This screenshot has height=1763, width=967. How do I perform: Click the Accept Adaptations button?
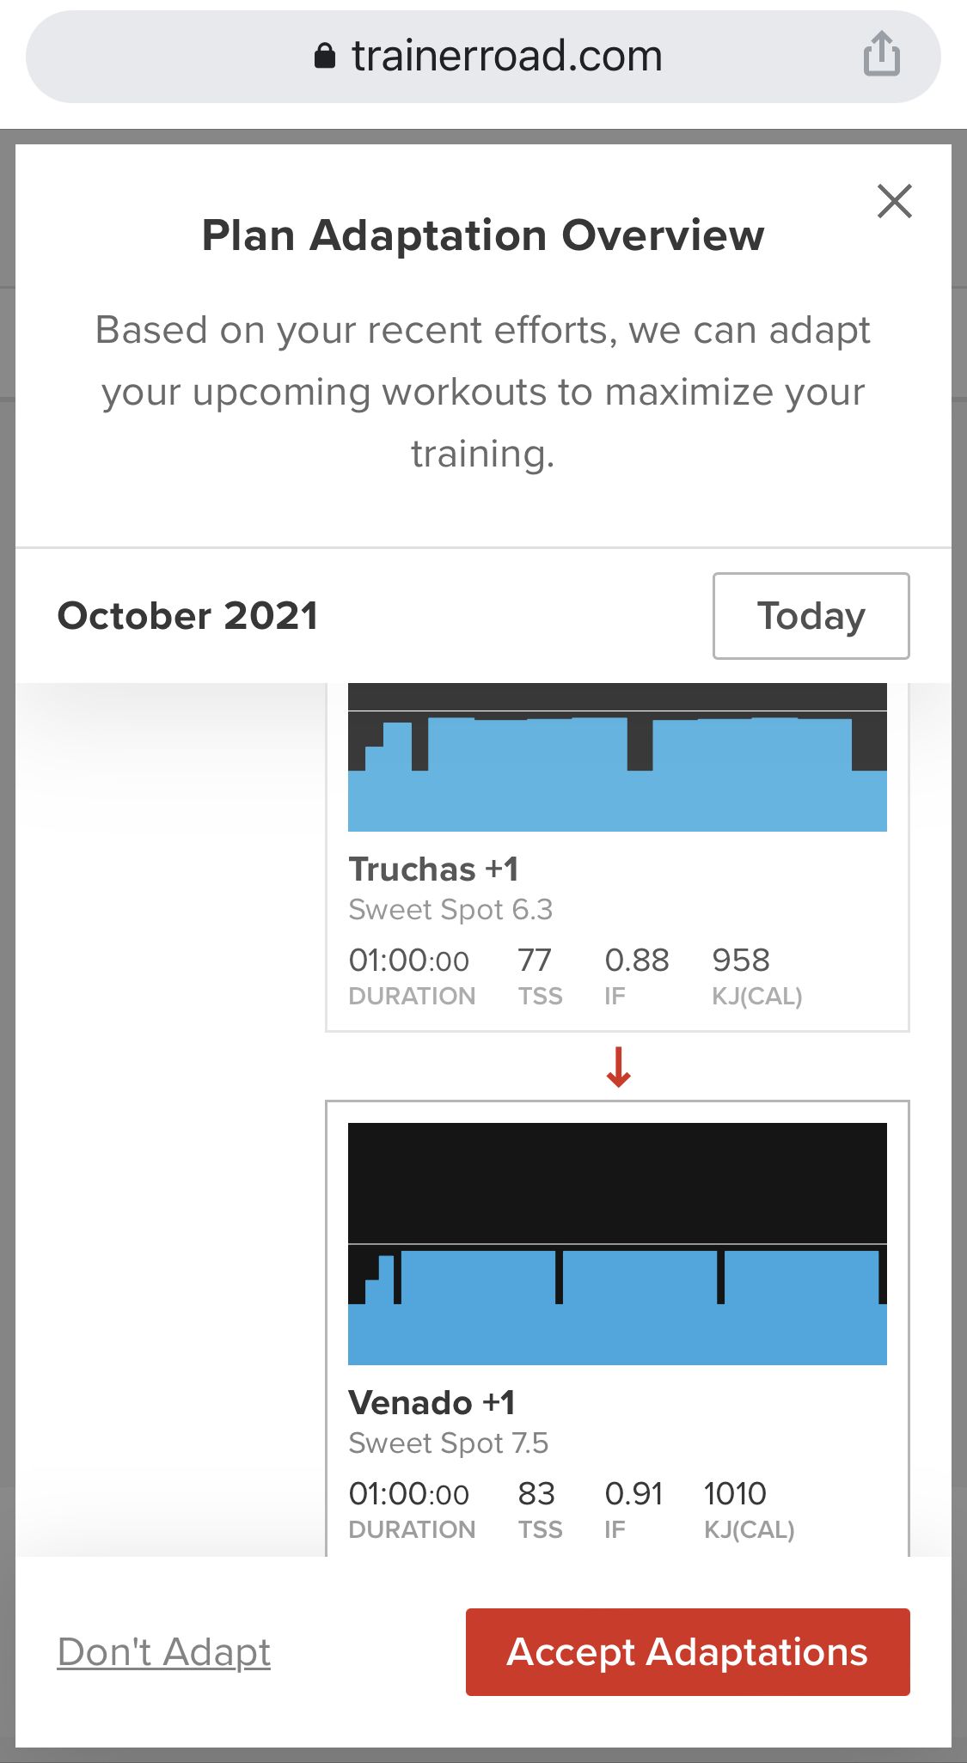(x=688, y=1651)
